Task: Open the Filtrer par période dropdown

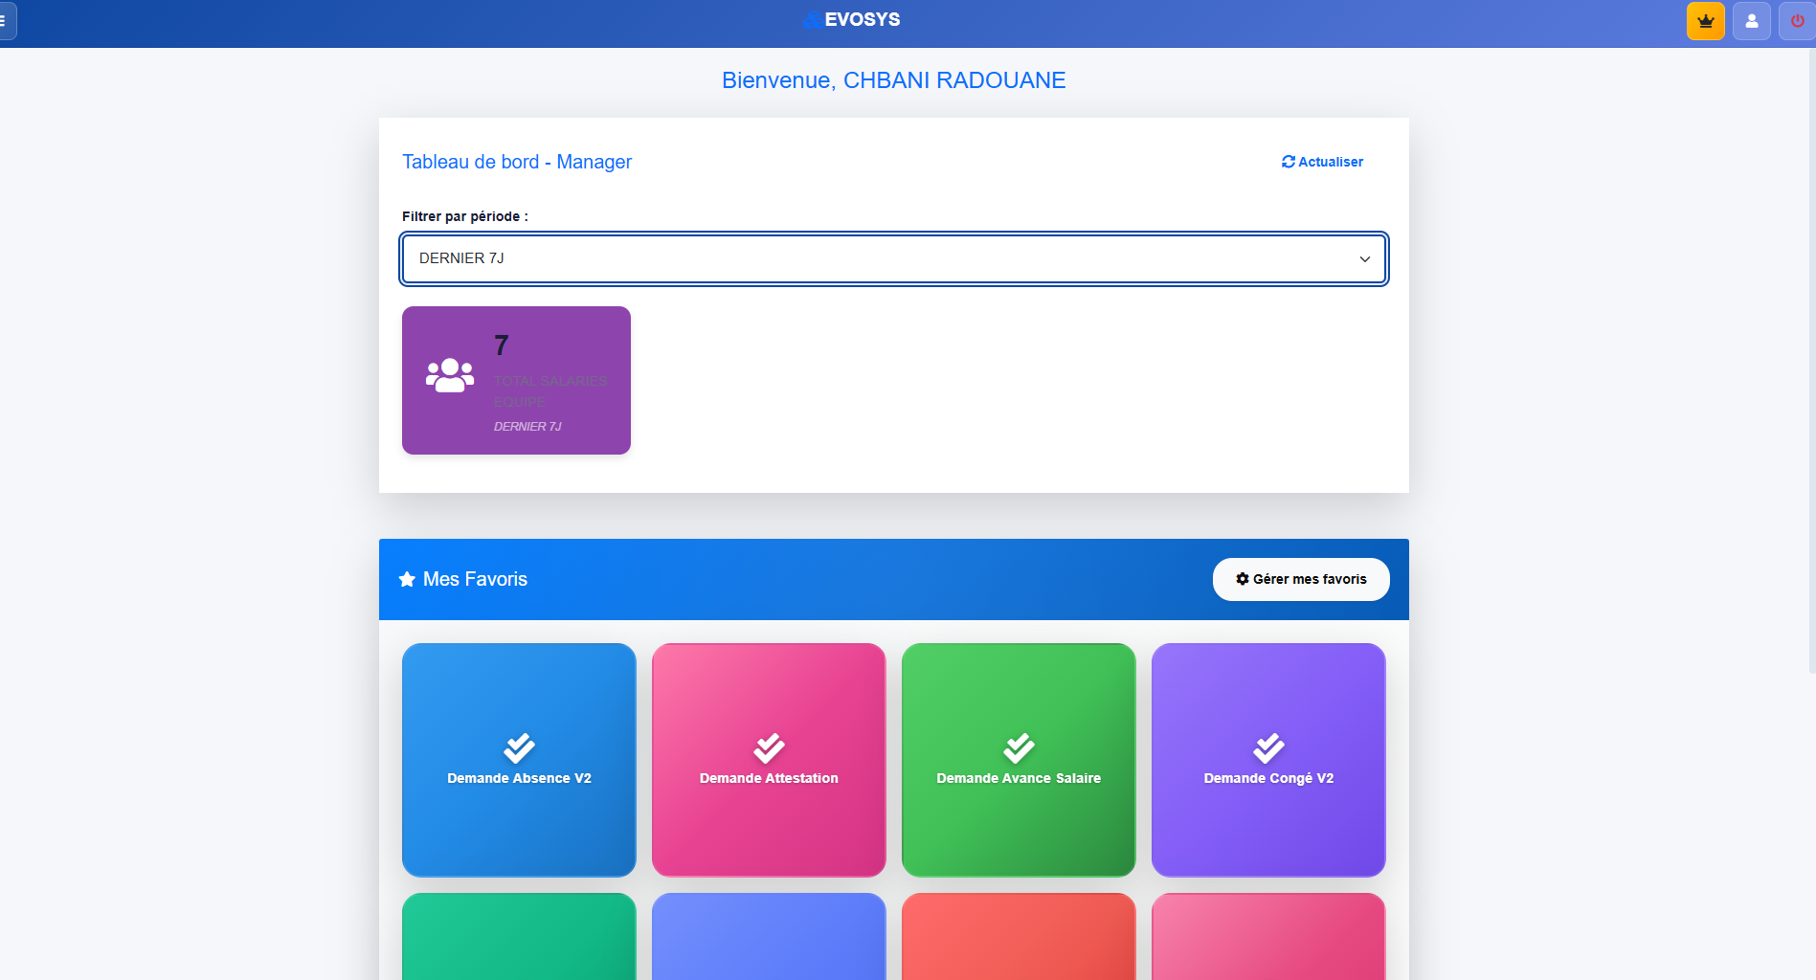Action: click(x=893, y=258)
